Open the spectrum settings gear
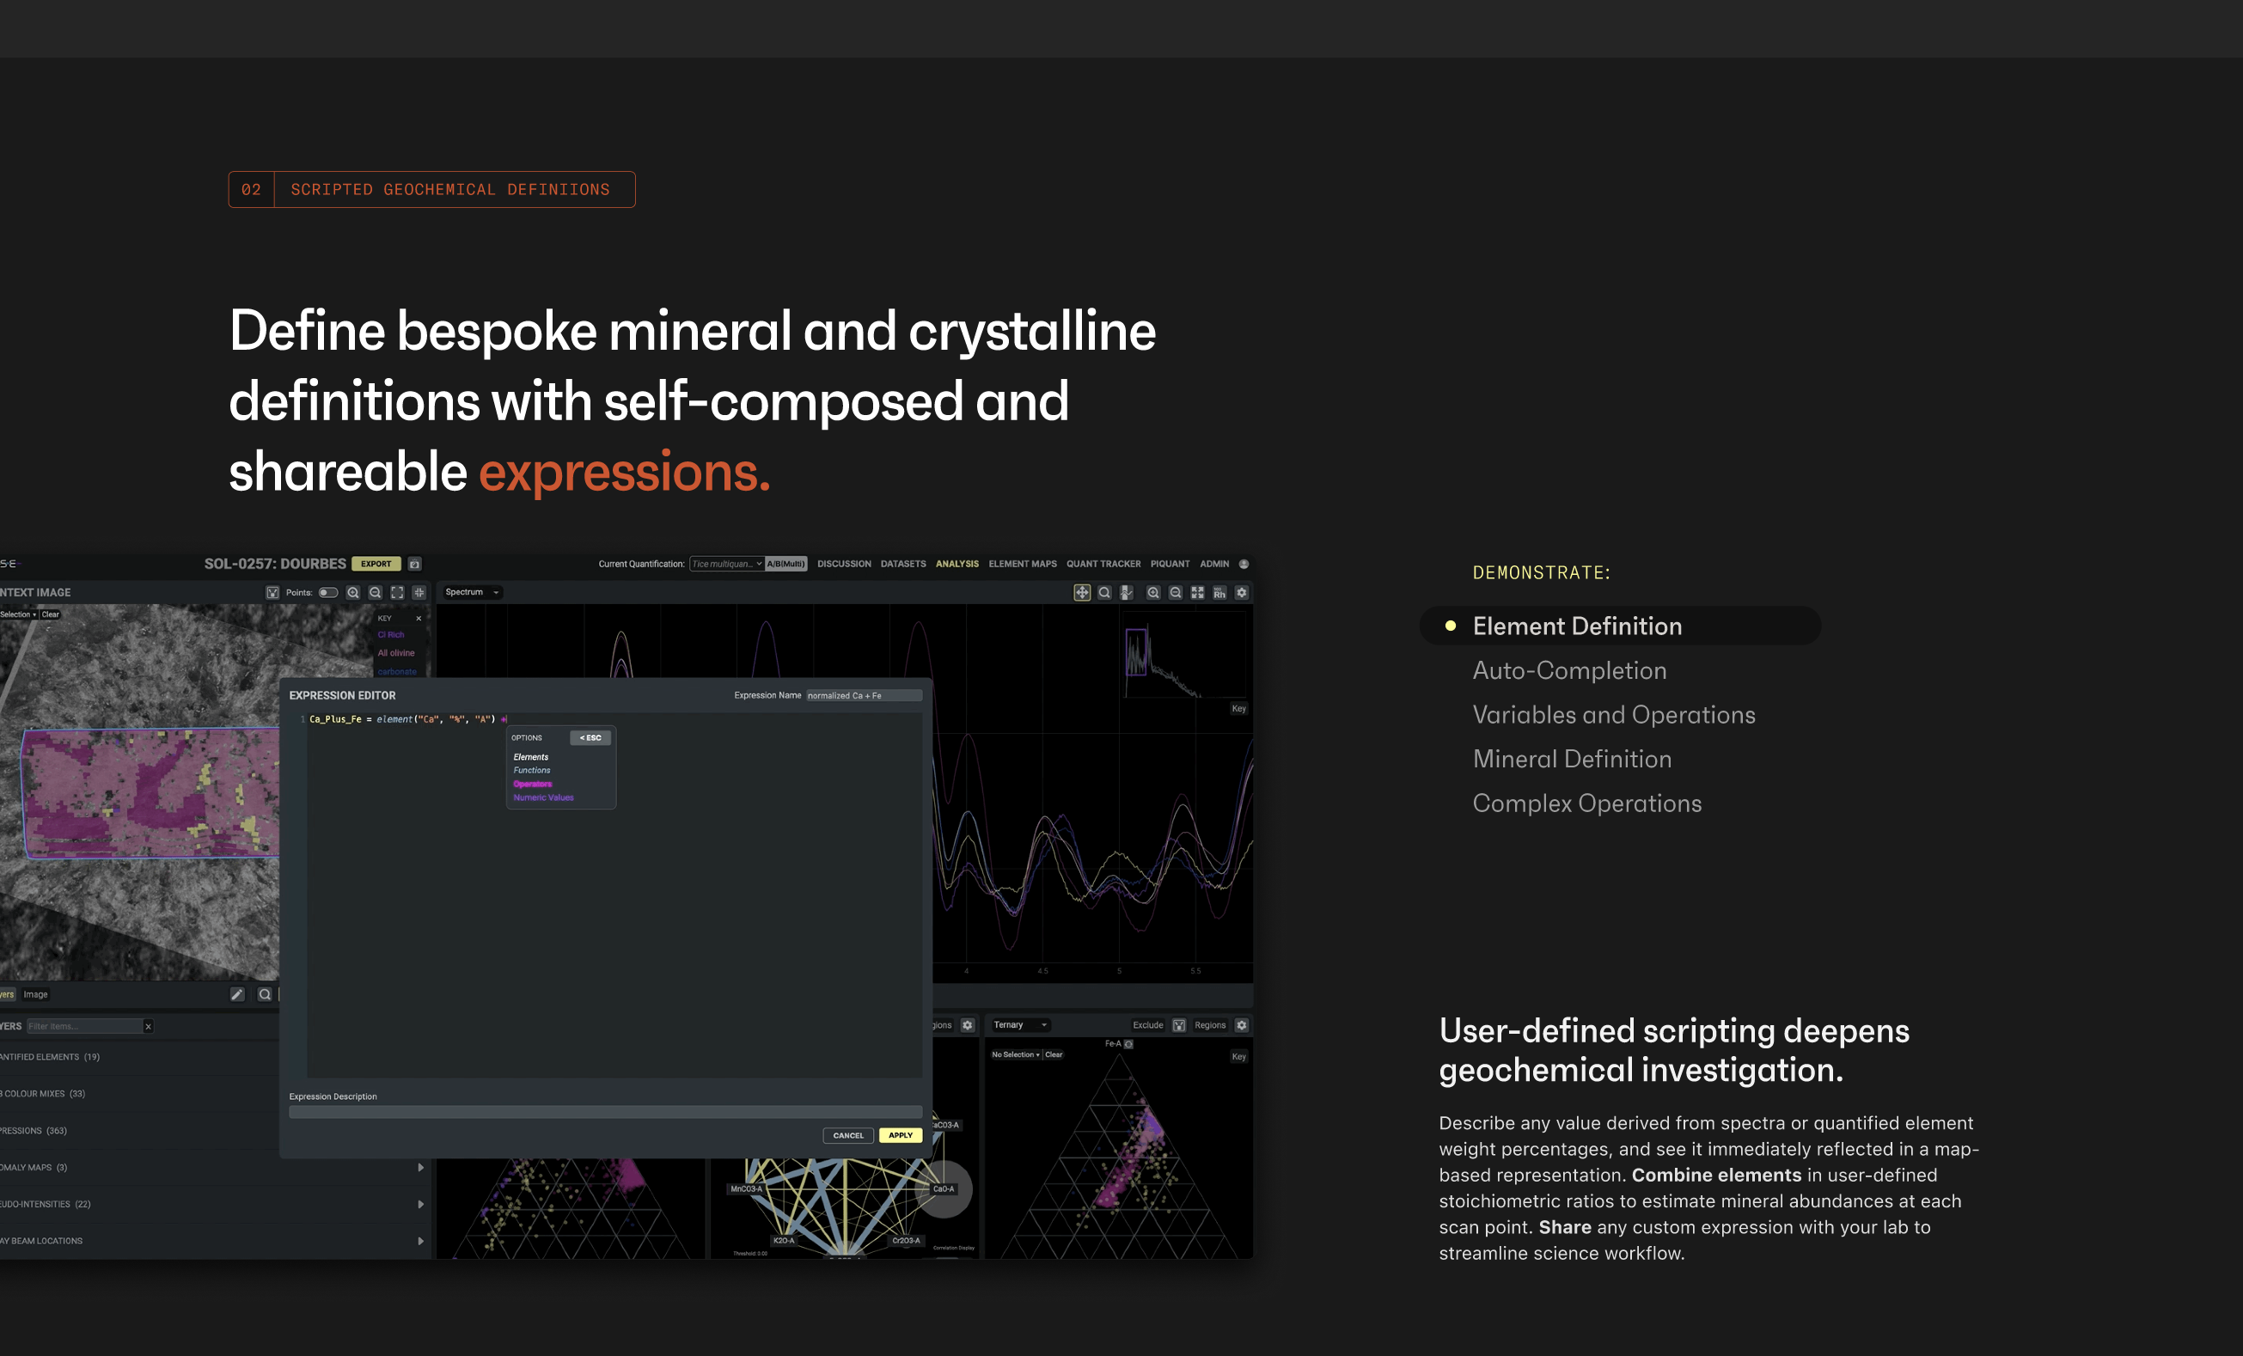The image size is (2243, 1356). (1242, 592)
